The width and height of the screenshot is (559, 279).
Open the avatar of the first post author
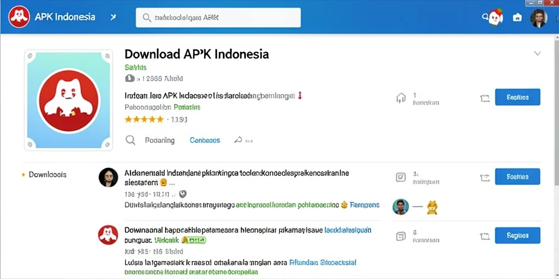point(109,177)
